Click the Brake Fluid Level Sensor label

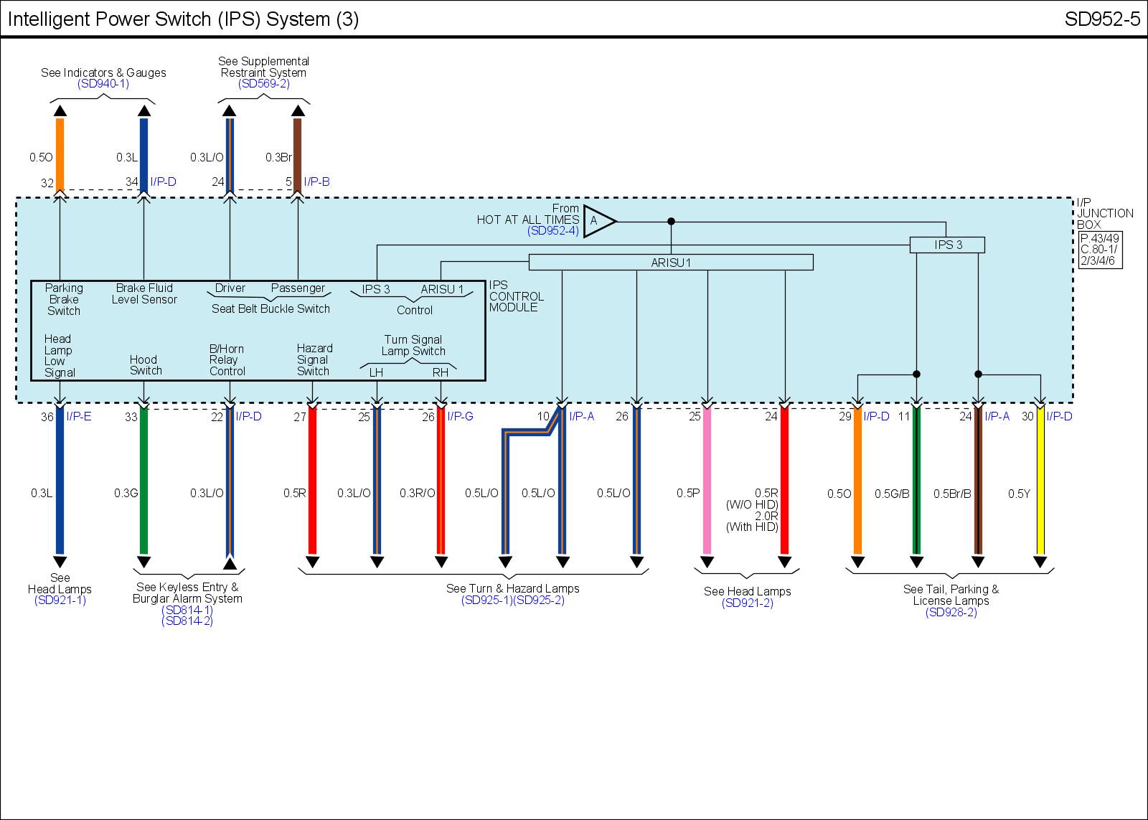pyautogui.click(x=144, y=294)
